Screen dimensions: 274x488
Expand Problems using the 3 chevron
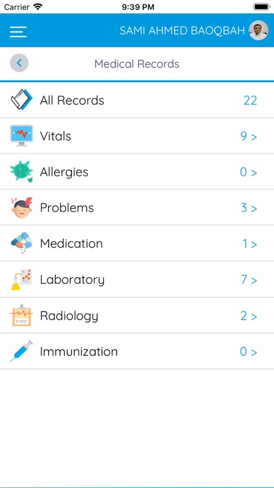pyautogui.click(x=249, y=208)
